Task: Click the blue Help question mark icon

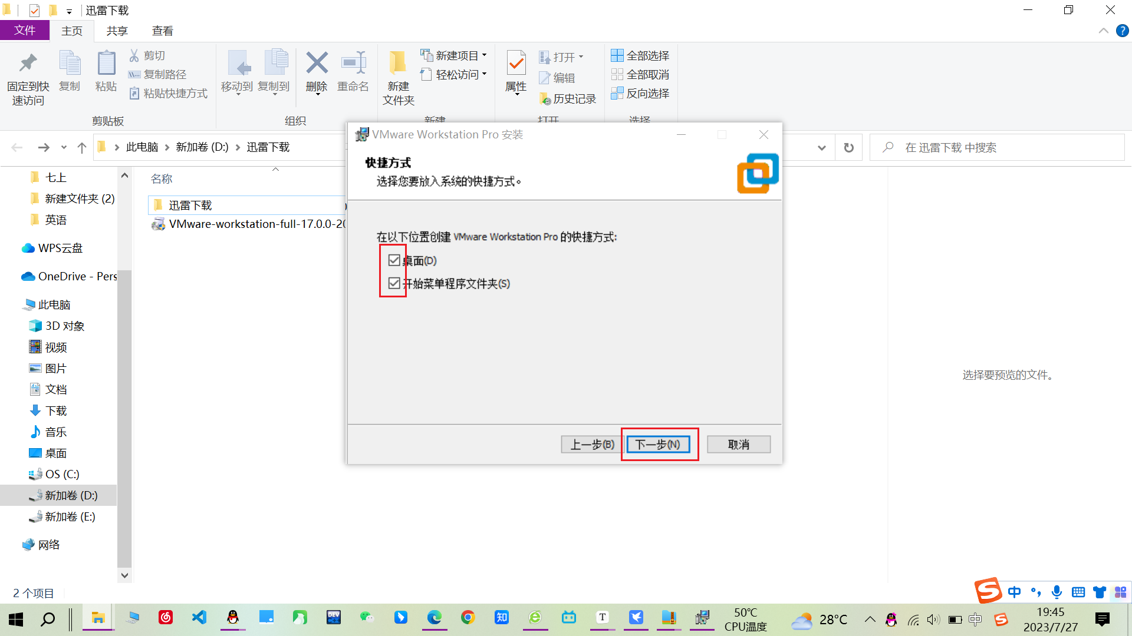Action: pos(1122,31)
